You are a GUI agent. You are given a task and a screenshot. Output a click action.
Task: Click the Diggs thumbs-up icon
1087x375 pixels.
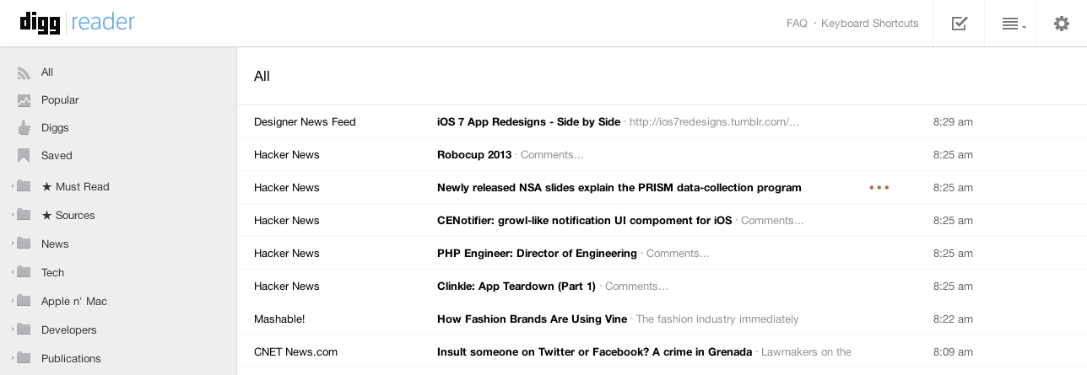[x=24, y=128]
